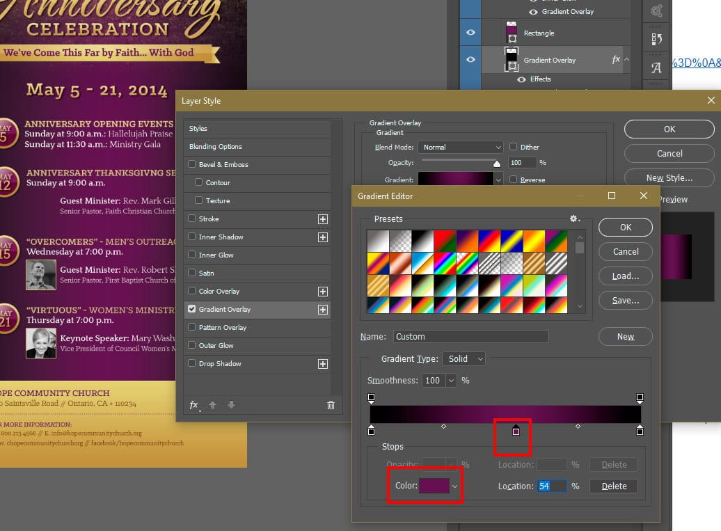Hide the Rectangle layer with eye icon
Image resolution: width=721 pixels, height=531 pixels.
470,33
